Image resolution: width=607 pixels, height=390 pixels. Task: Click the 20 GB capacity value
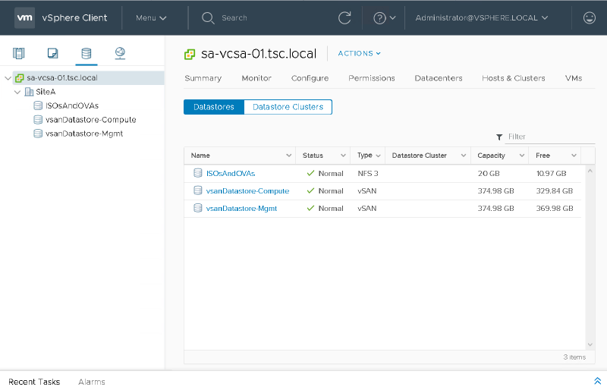click(489, 174)
